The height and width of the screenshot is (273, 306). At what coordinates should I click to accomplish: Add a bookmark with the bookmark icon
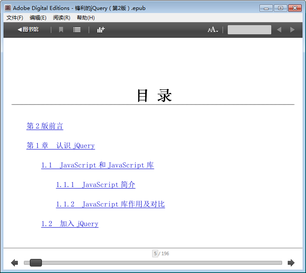pos(61,30)
